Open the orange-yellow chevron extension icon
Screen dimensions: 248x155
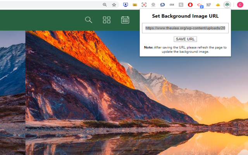[x=218, y=5]
